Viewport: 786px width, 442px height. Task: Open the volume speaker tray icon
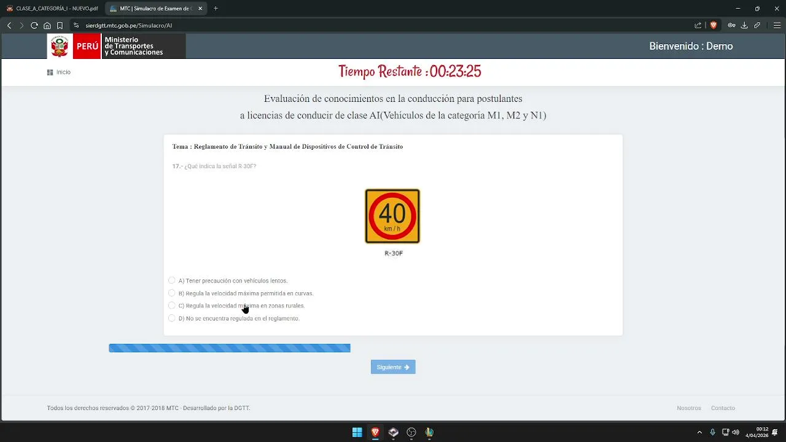pyautogui.click(x=736, y=432)
